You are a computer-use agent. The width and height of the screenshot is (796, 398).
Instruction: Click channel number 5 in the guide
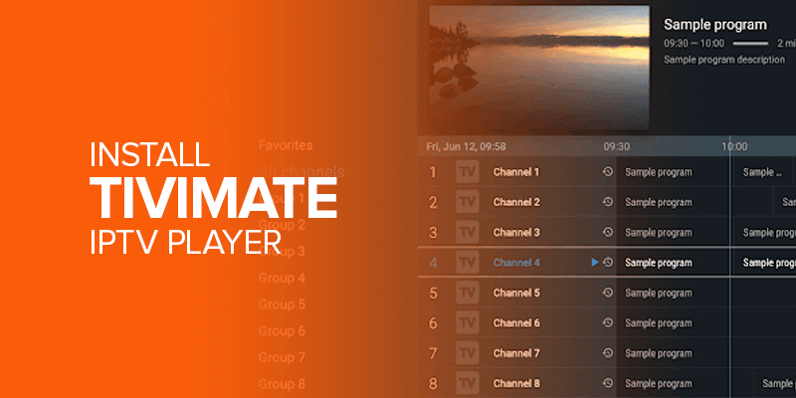click(x=433, y=294)
